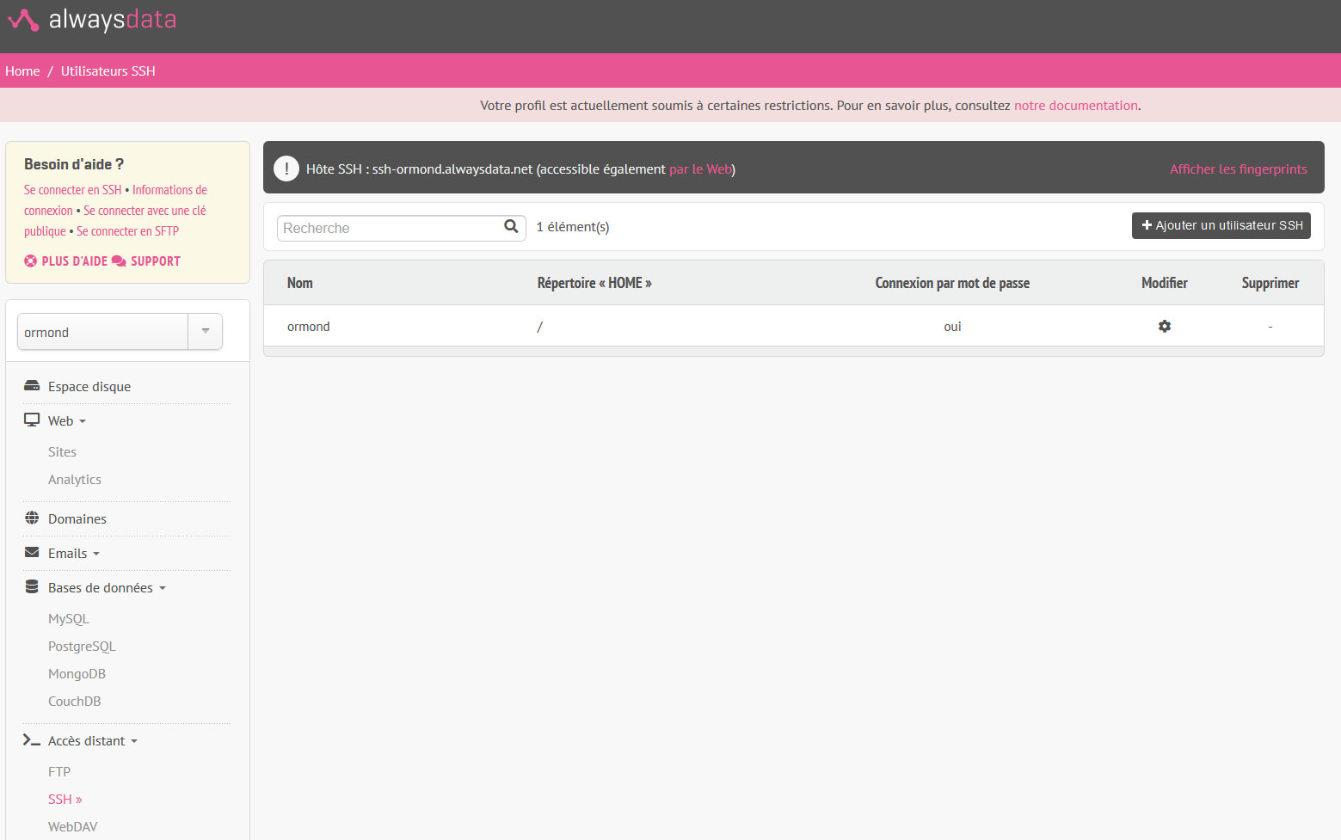Show SSH fingerprints via Afficher link
The height and width of the screenshot is (840, 1341).
1238,169
